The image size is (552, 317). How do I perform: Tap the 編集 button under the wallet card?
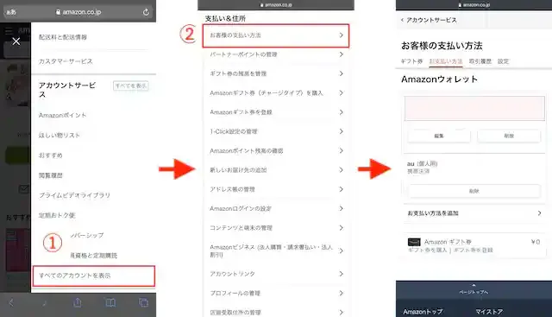(x=439, y=136)
